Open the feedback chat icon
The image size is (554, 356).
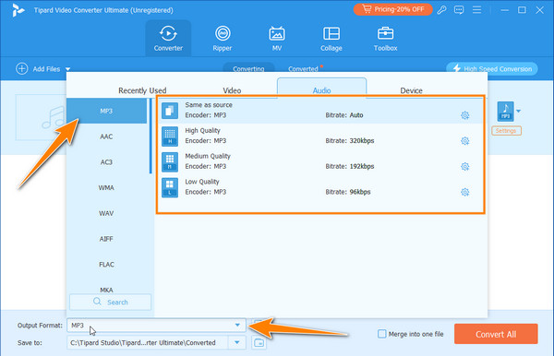pyautogui.click(x=459, y=10)
